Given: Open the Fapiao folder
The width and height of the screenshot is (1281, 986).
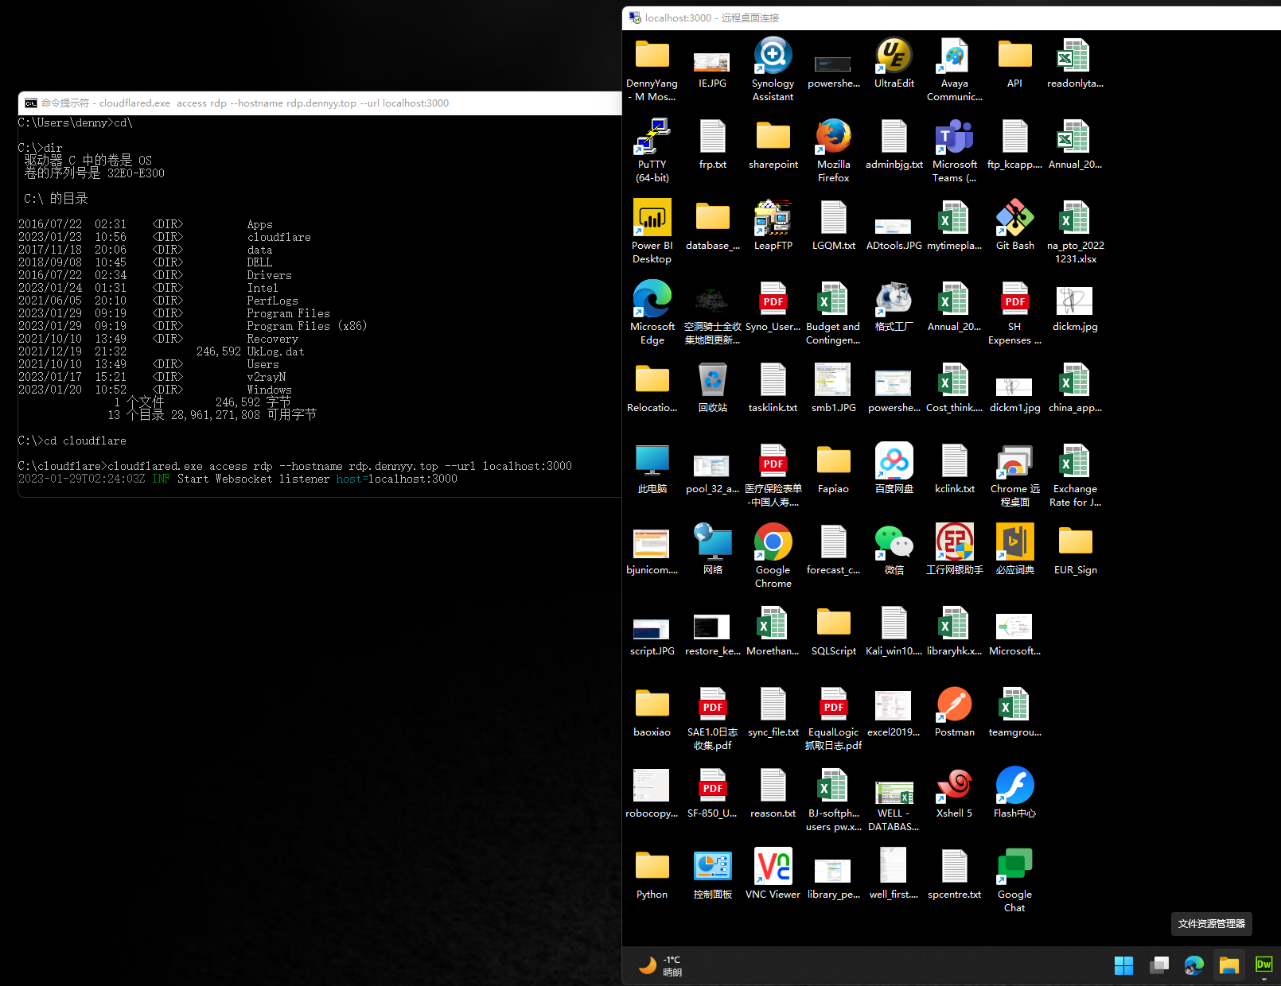Looking at the screenshot, I should pyautogui.click(x=833, y=468).
